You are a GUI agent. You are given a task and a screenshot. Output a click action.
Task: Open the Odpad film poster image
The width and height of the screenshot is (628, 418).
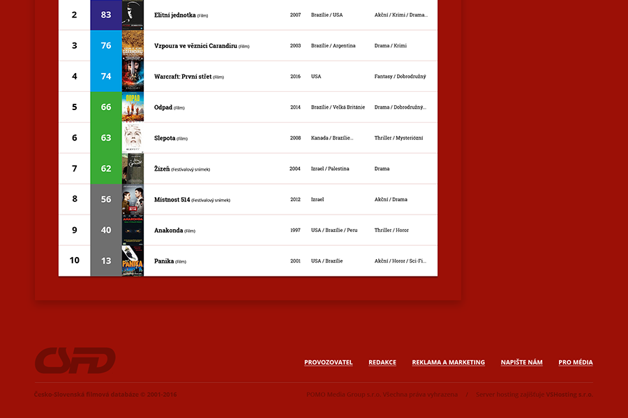[x=133, y=107]
